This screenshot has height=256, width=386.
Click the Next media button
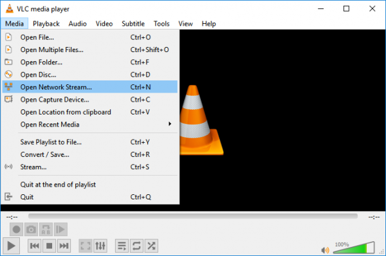click(x=64, y=246)
